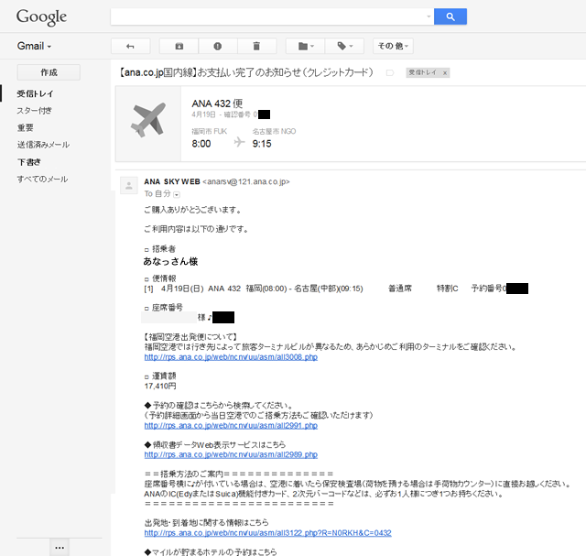The width and height of the screenshot is (586, 556).
Task: Open the all2991.php reservation check link
Action: (x=231, y=426)
